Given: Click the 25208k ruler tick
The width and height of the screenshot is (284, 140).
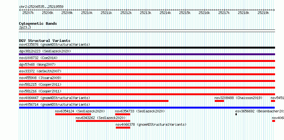Looking at the screenshot, I should (x=48, y=13).
